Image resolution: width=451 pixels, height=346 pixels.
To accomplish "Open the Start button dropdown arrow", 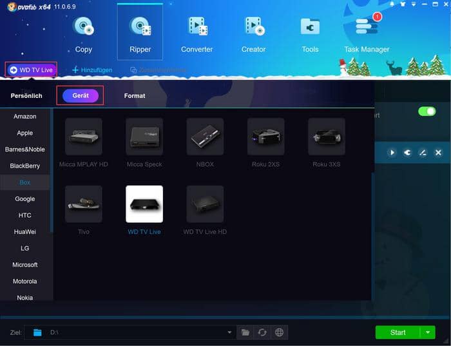I will click(x=428, y=332).
